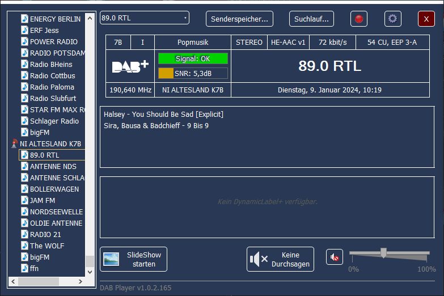Click the SlideShow picture icon
The height and width of the screenshot is (296, 444).
point(111,259)
